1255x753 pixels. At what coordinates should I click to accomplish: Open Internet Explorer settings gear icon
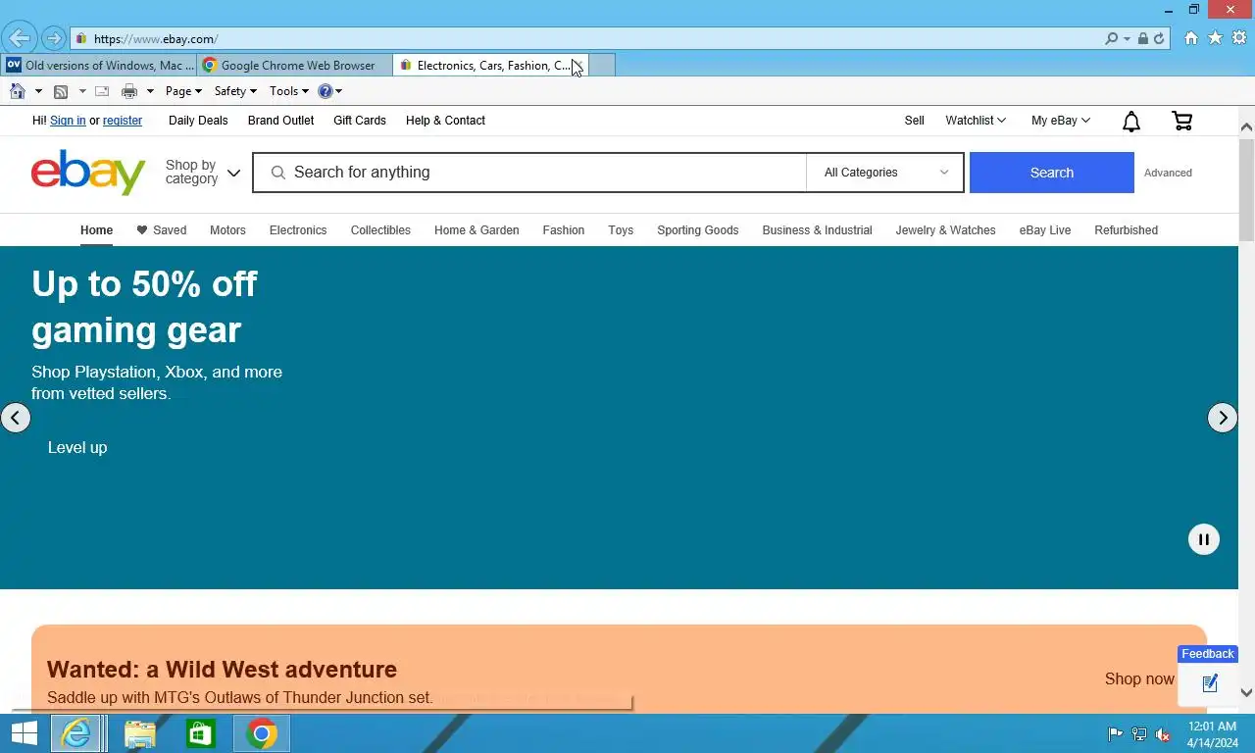(1239, 38)
